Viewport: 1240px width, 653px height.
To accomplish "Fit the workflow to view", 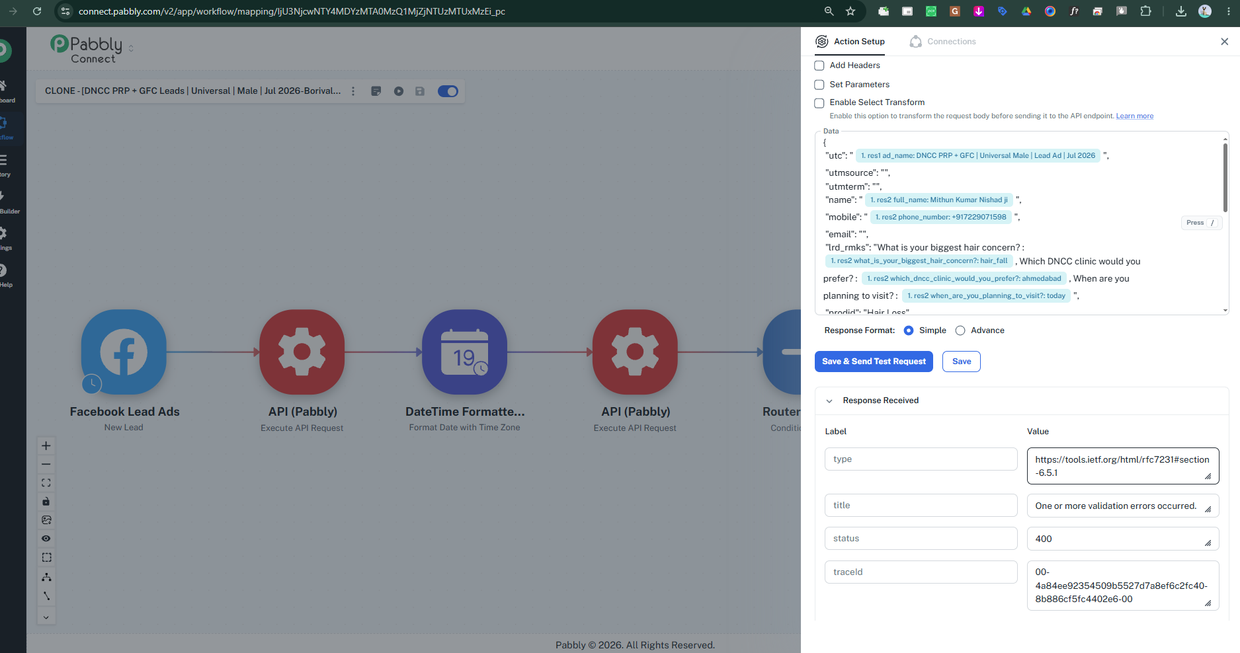I will 46,483.
